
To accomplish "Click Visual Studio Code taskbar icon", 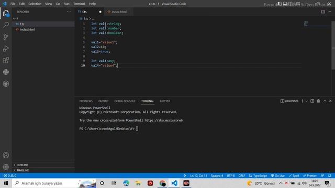I will tap(174, 183).
